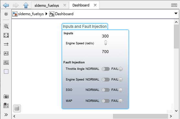Toggle the sample time display arrows icon
The width and height of the screenshot is (180, 119).
[6, 44]
